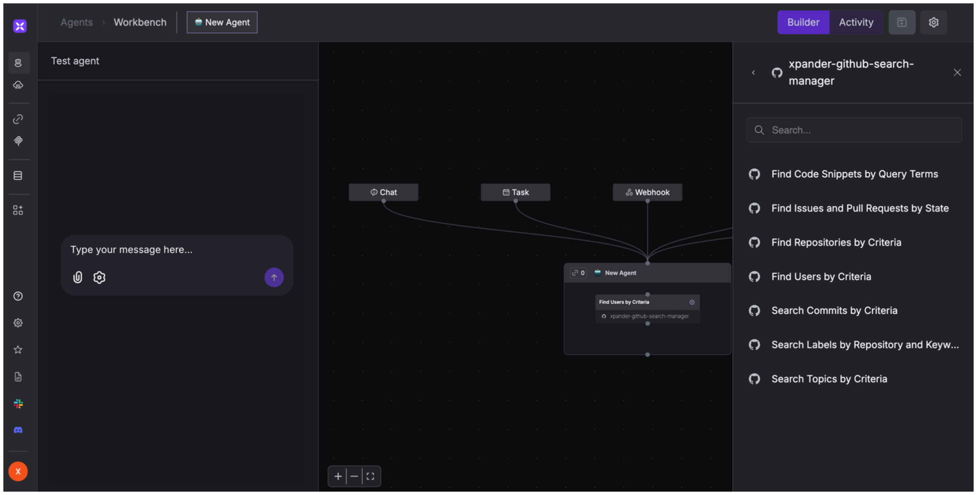Click the save icon in top bar

(901, 22)
